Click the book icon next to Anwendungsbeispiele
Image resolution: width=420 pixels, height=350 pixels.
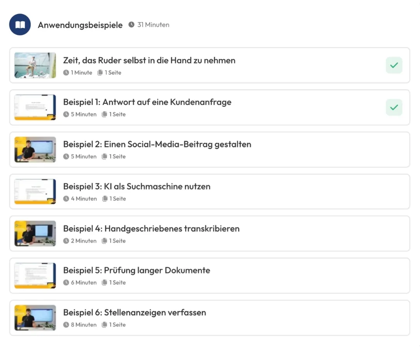tap(20, 24)
